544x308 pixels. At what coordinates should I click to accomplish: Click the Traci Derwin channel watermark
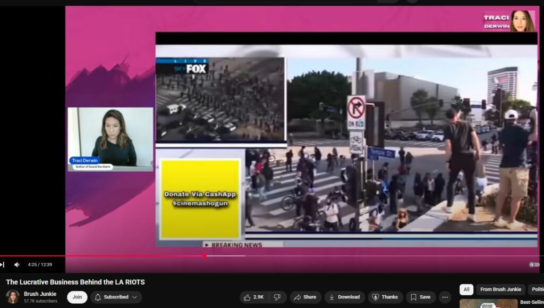click(x=509, y=21)
